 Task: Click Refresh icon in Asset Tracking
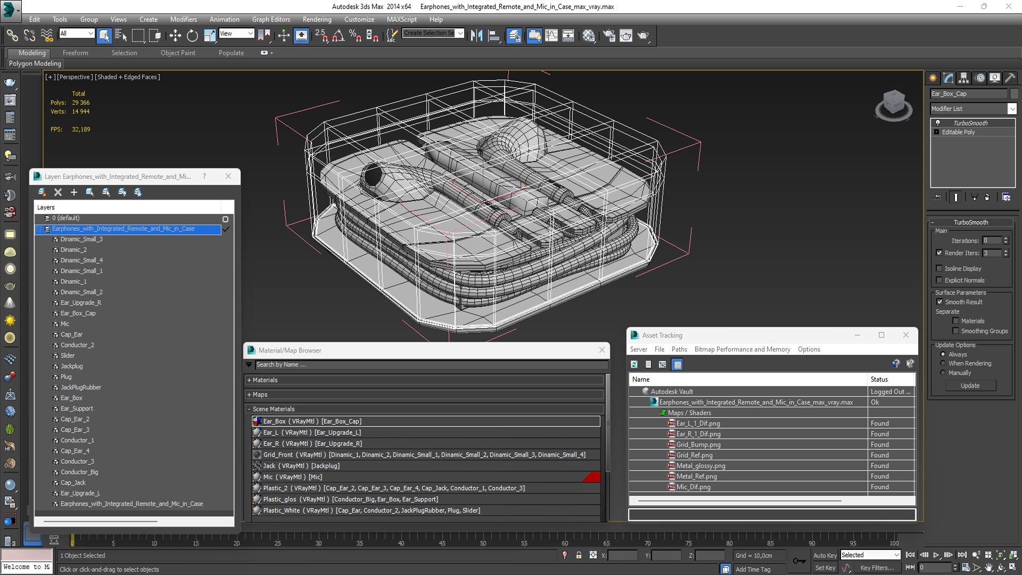point(634,365)
